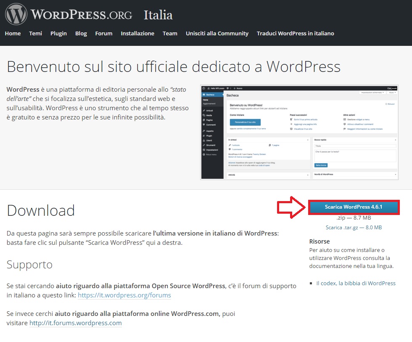412x342 pixels.
Task: Open the dashboard screenshot thumbnail
Action: point(299,132)
